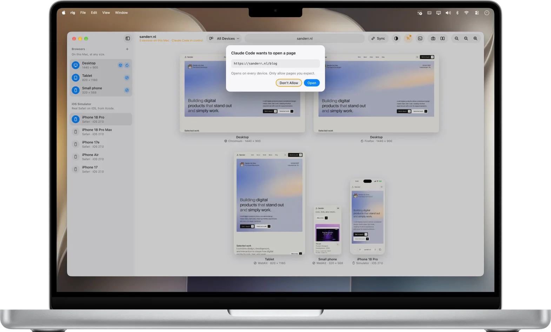Select iPhone 18 Pro Max in sidebar
551x332 pixels.
point(101,132)
